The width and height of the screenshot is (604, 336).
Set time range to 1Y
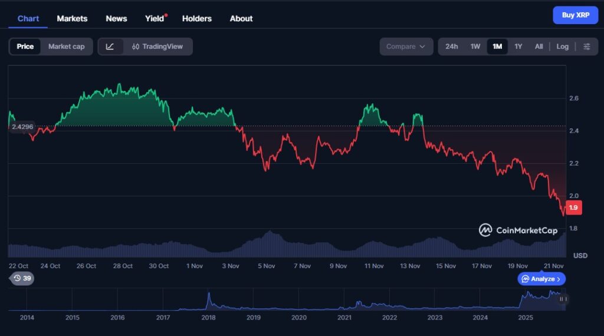click(x=518, y=47)
